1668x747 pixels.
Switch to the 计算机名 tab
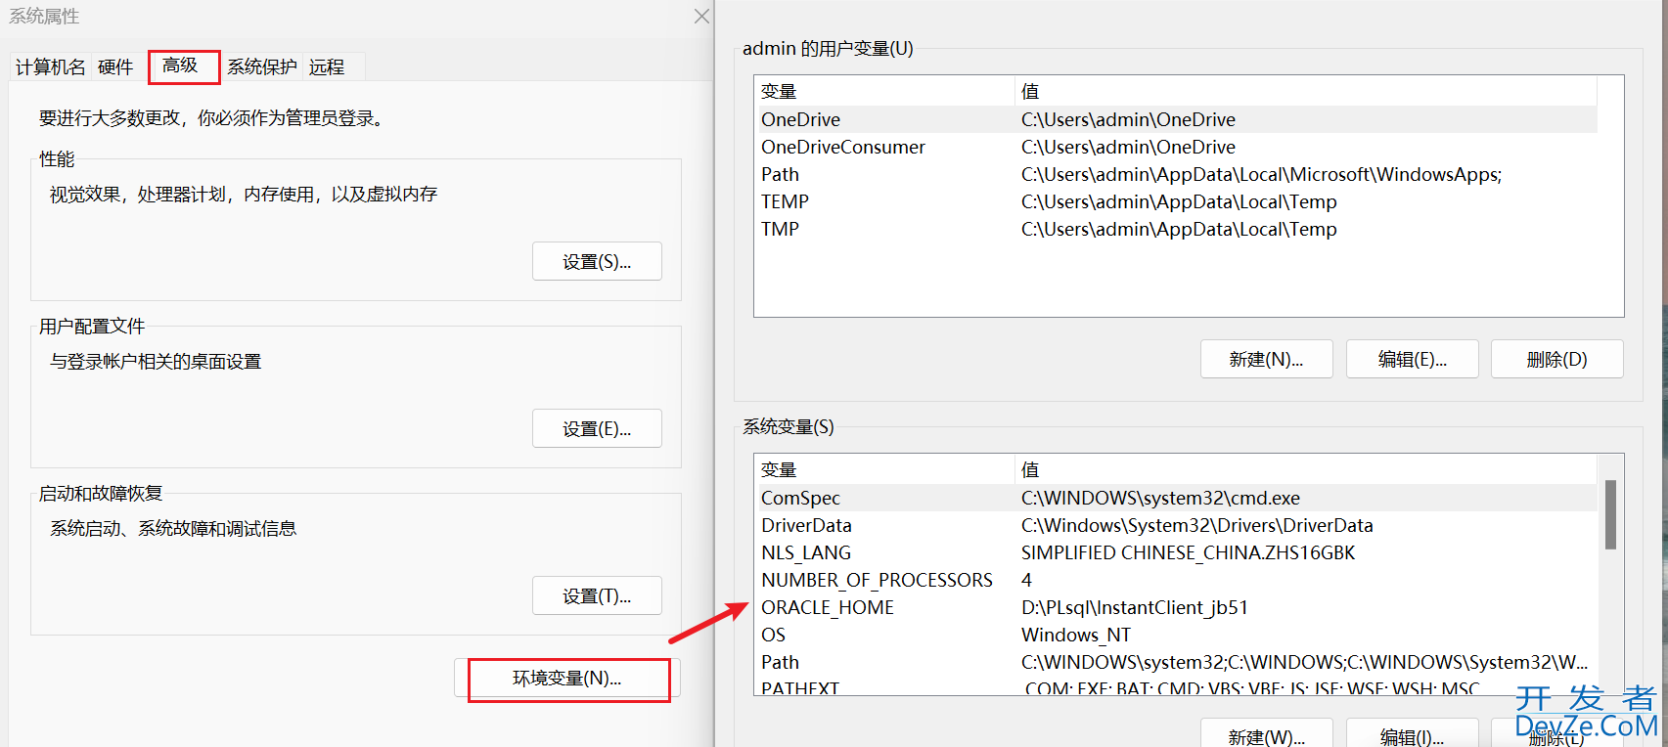coord(50,66)
